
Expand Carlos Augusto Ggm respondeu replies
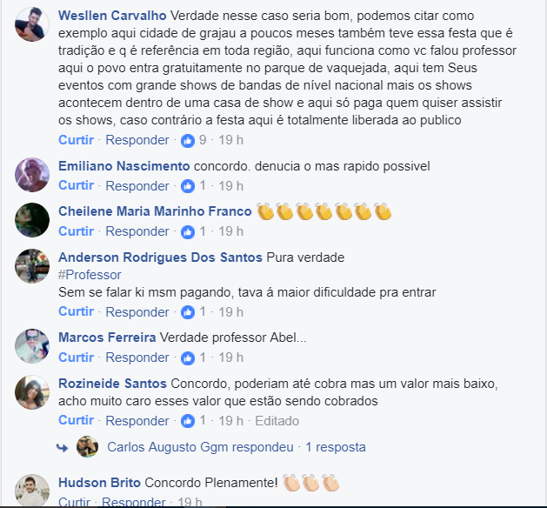pyautogui.click(x=200, y=447)
